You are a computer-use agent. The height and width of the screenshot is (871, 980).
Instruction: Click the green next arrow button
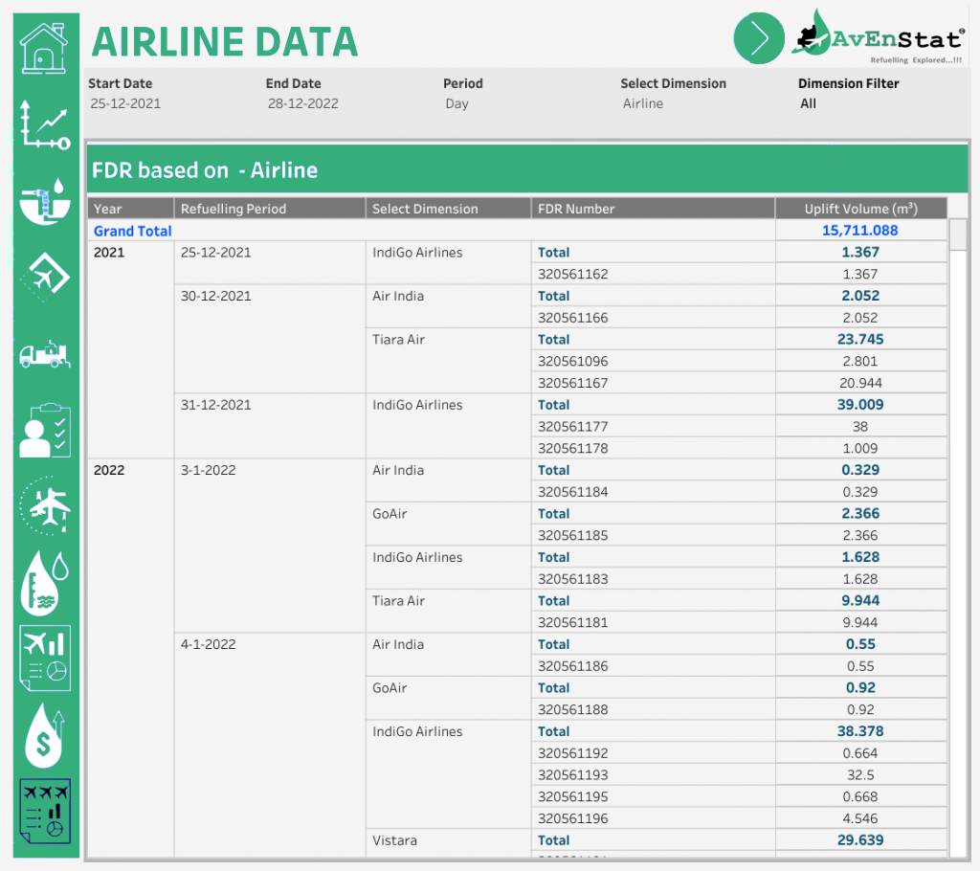(x=759, y=37)
